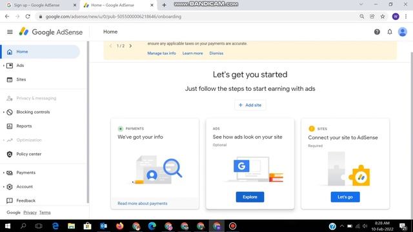This screenshot has height=232, width=413.
Task: Open Payments in the sidebar
Action: point(26,173)
